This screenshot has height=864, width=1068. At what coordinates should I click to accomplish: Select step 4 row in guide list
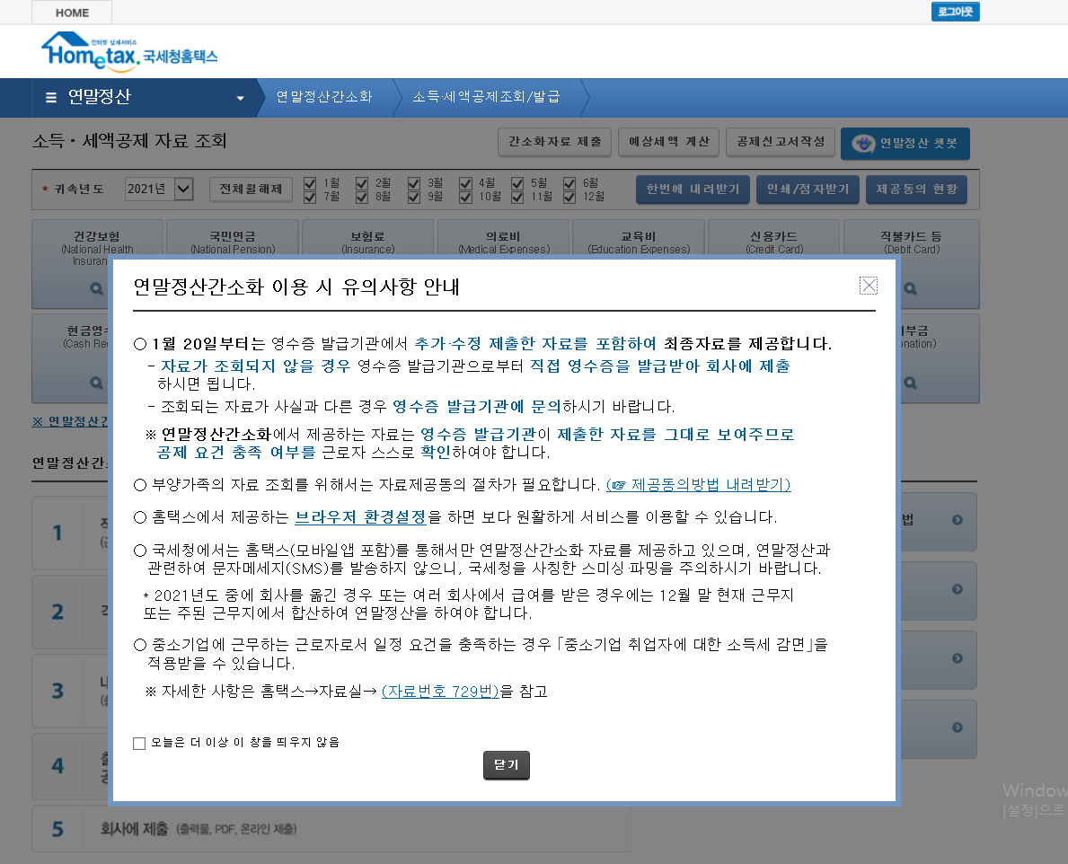72,766
